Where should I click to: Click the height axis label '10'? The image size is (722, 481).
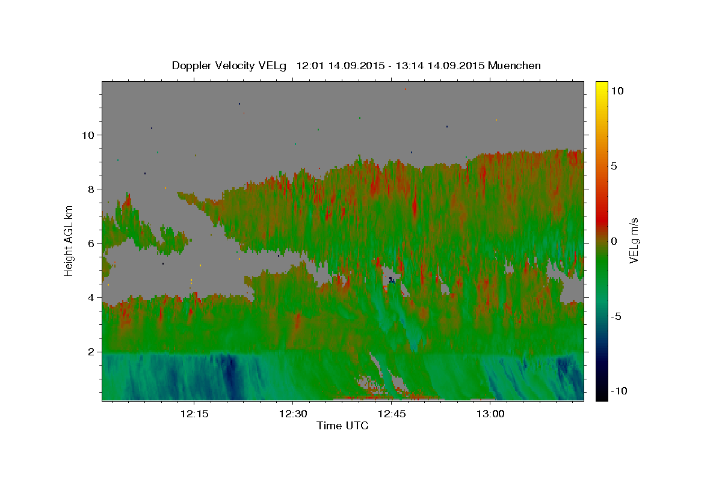(89, 135)
